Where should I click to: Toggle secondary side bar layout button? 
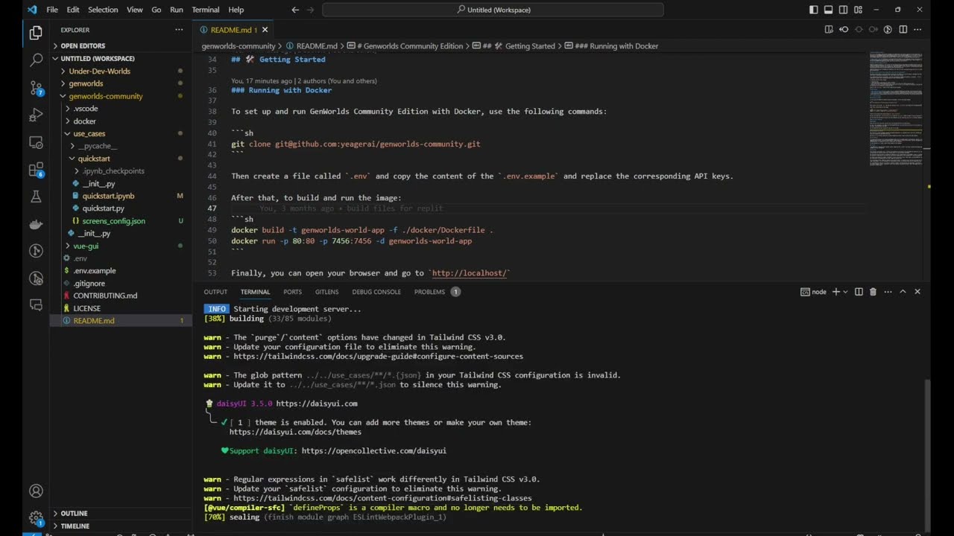click(x=843, y=10)
